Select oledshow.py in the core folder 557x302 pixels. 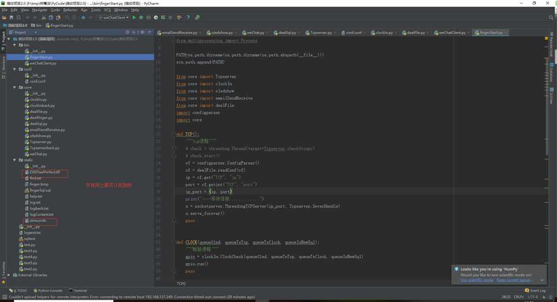click(x=40, y=136)
